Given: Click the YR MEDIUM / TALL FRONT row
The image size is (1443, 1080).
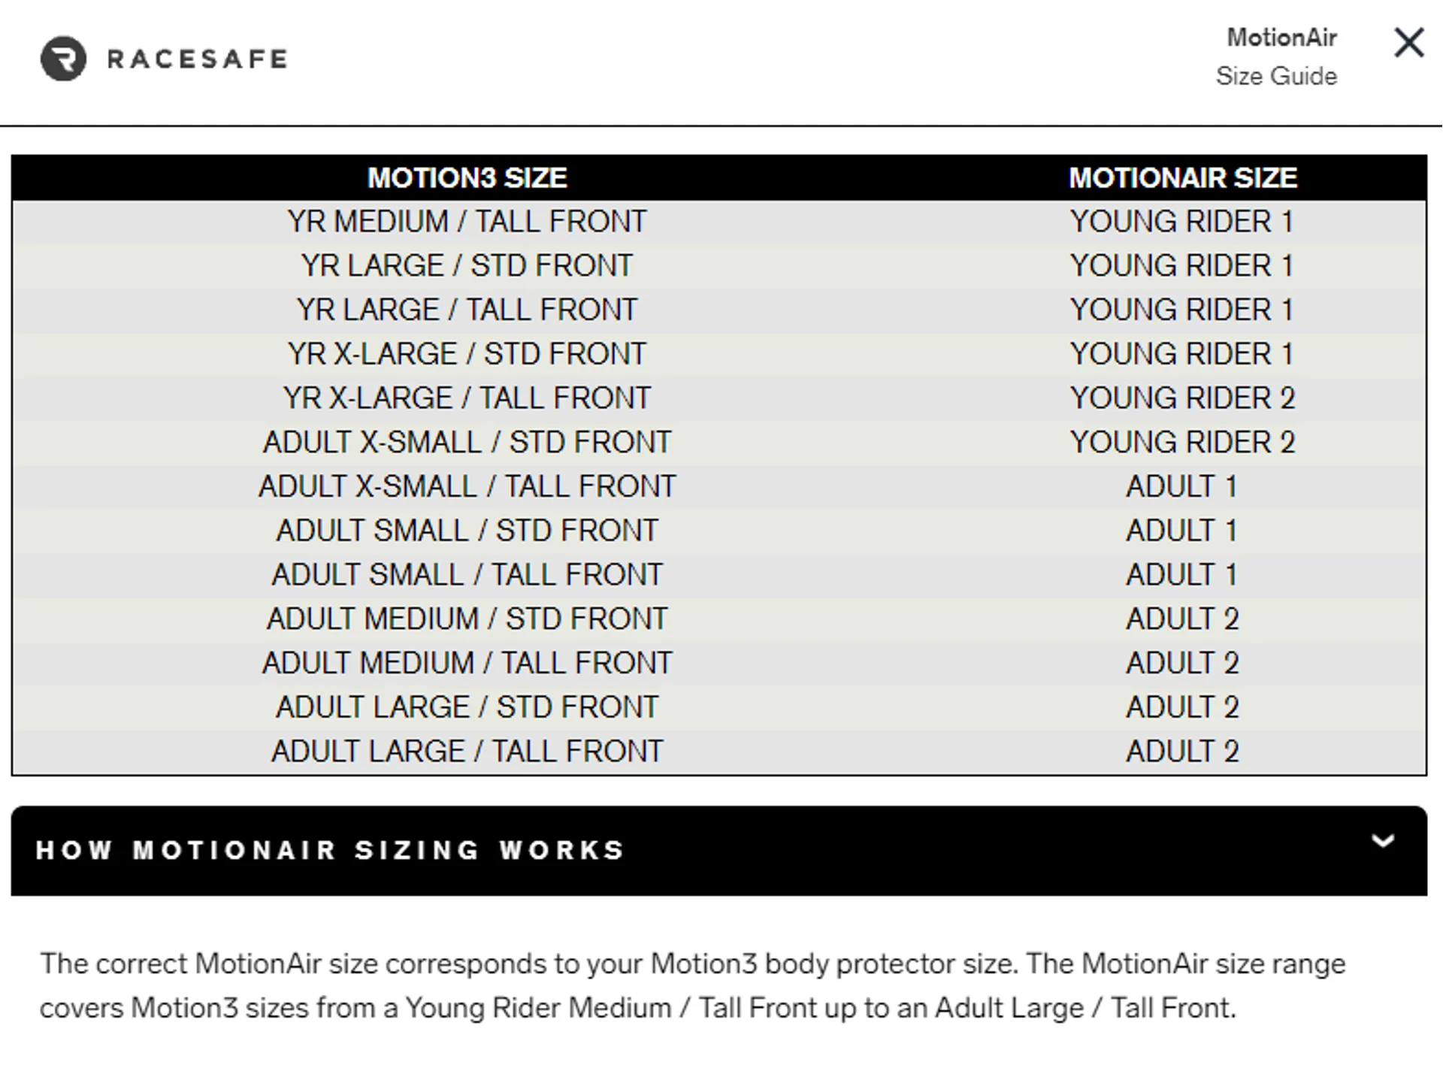Looking at the screenshot, I should [x=718, y=222].
